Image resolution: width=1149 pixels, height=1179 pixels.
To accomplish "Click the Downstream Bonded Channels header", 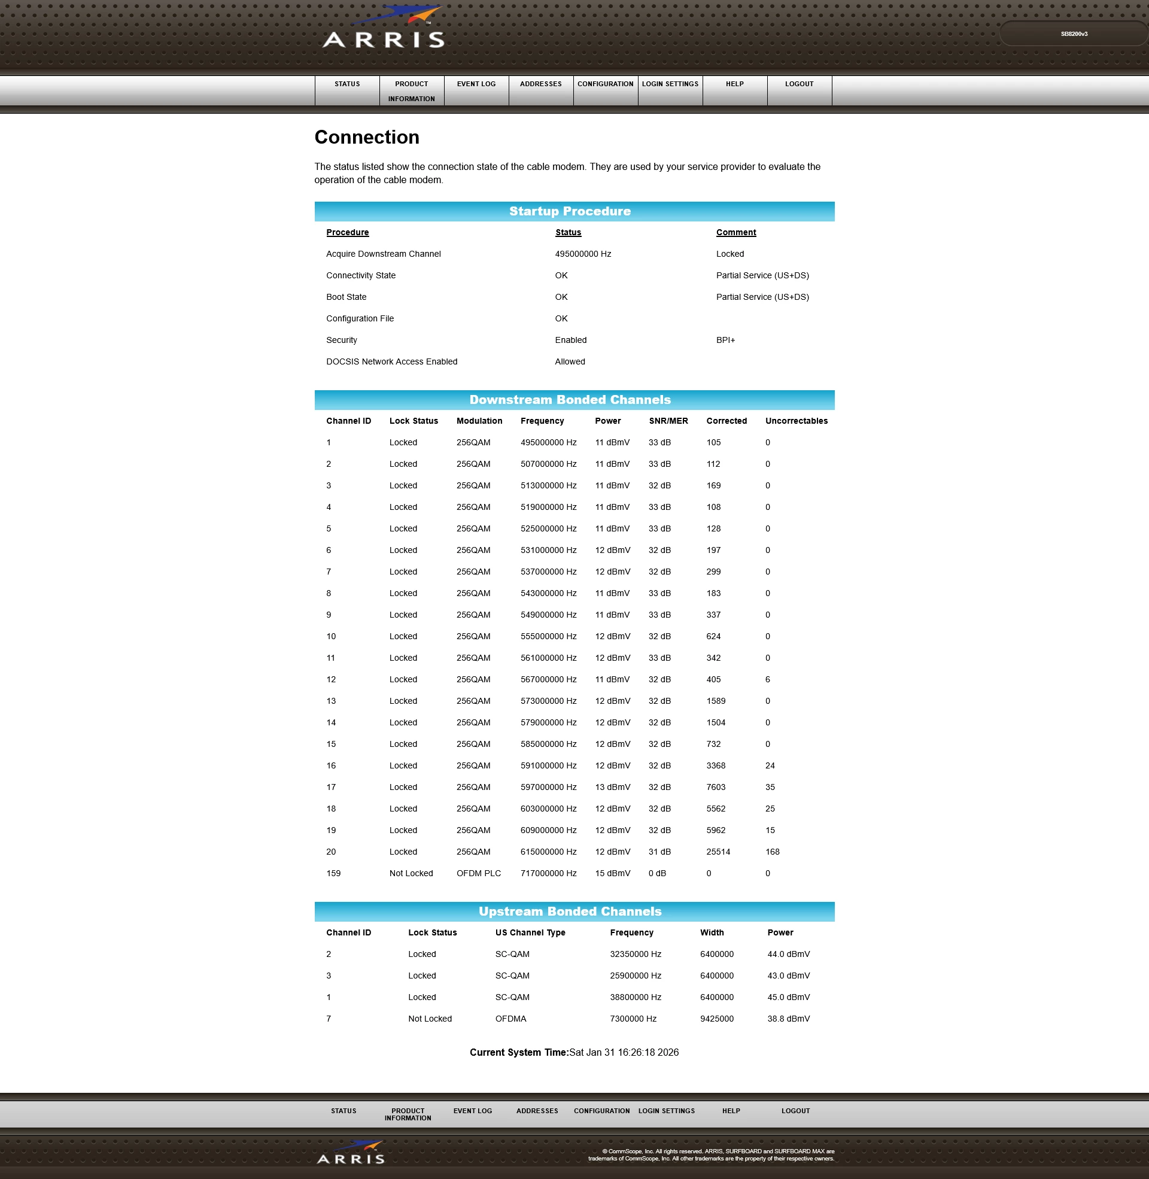I will point(570,400).
